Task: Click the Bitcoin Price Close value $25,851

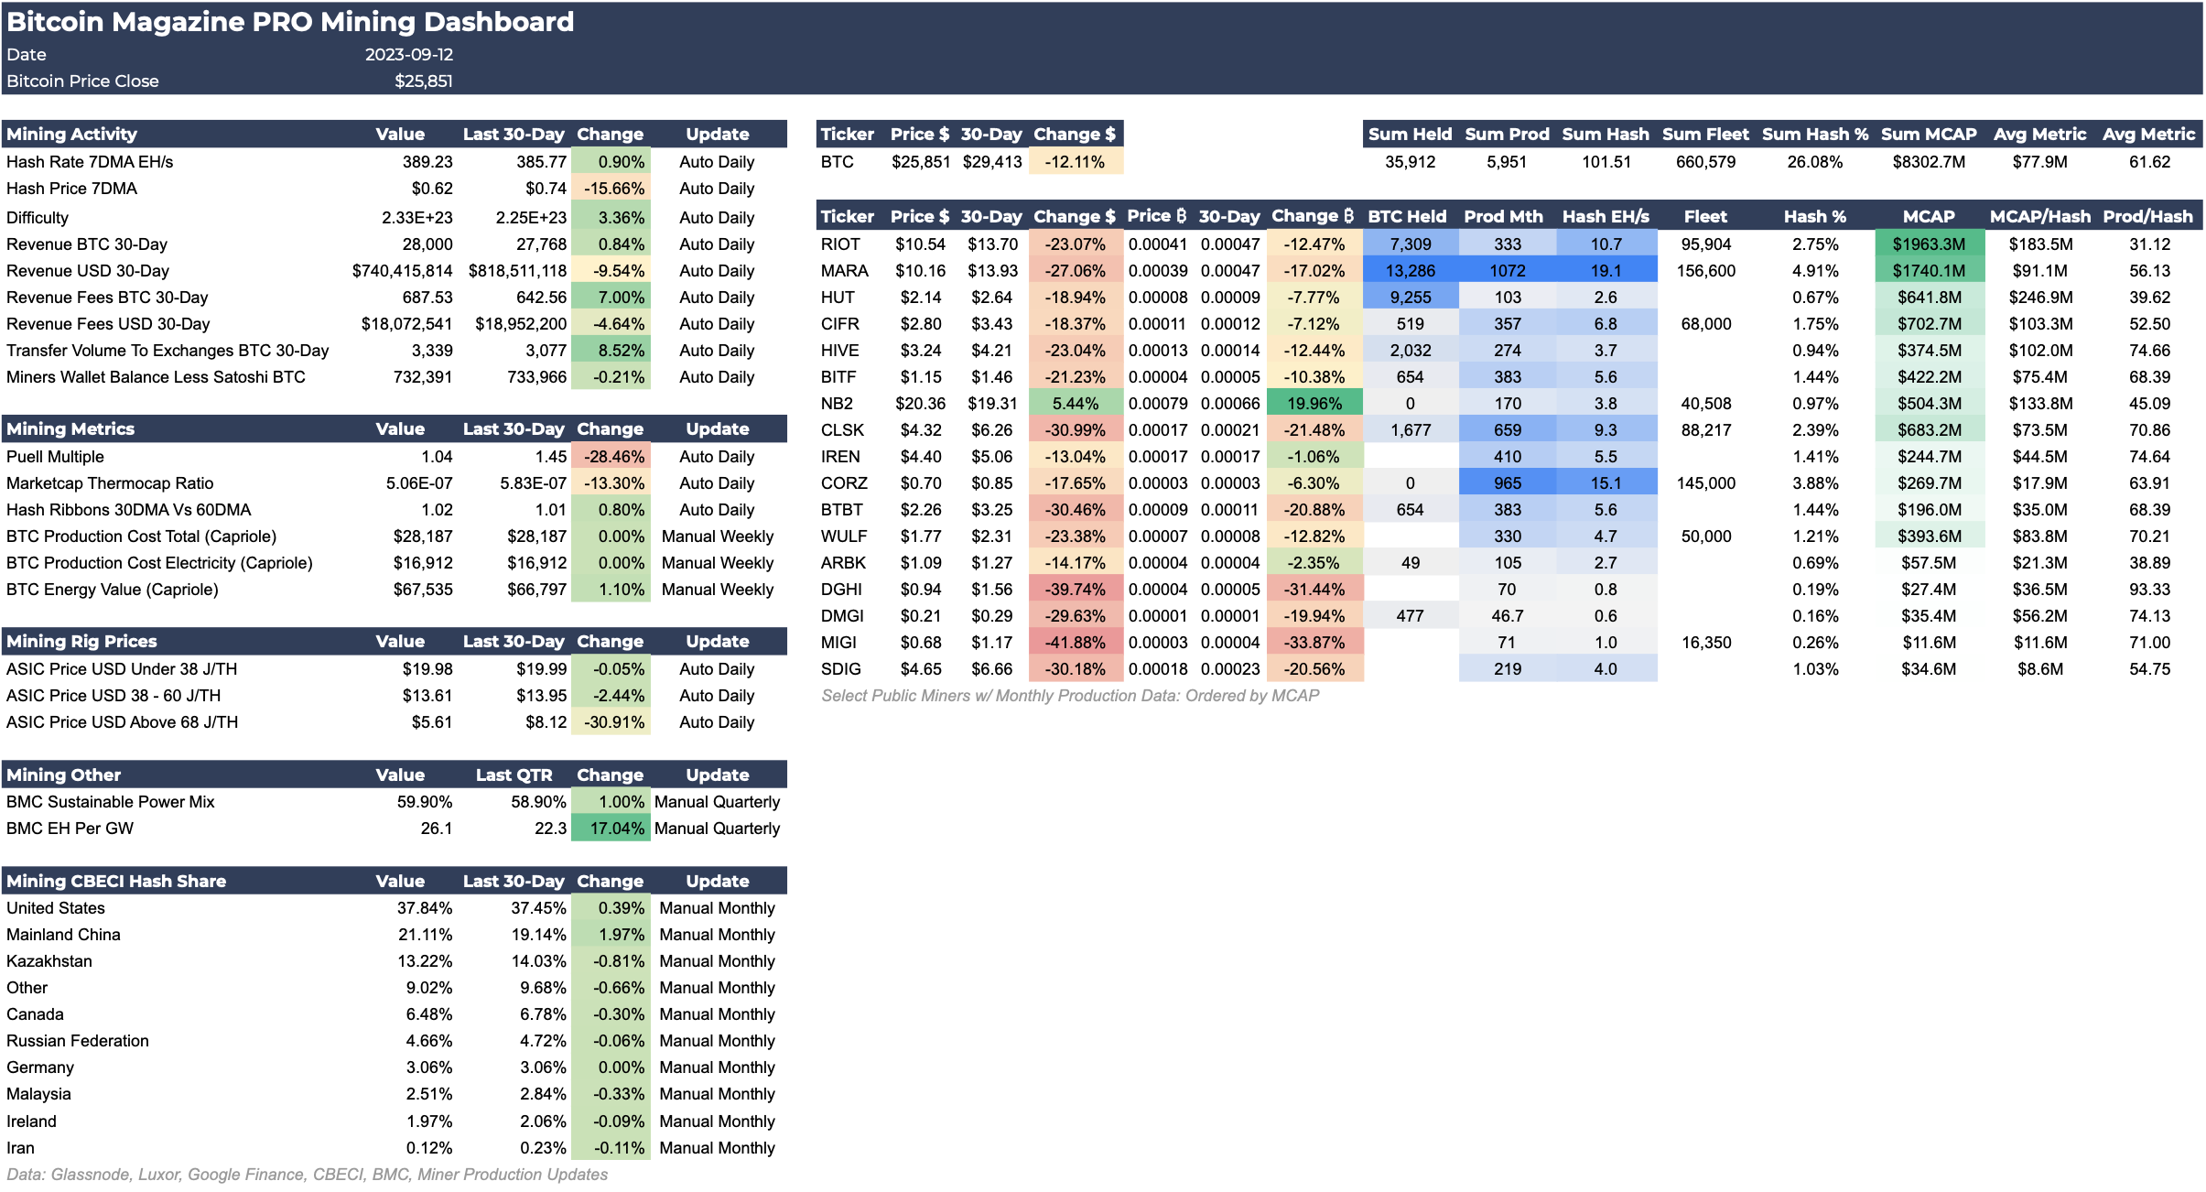Action: coord(424,81)
